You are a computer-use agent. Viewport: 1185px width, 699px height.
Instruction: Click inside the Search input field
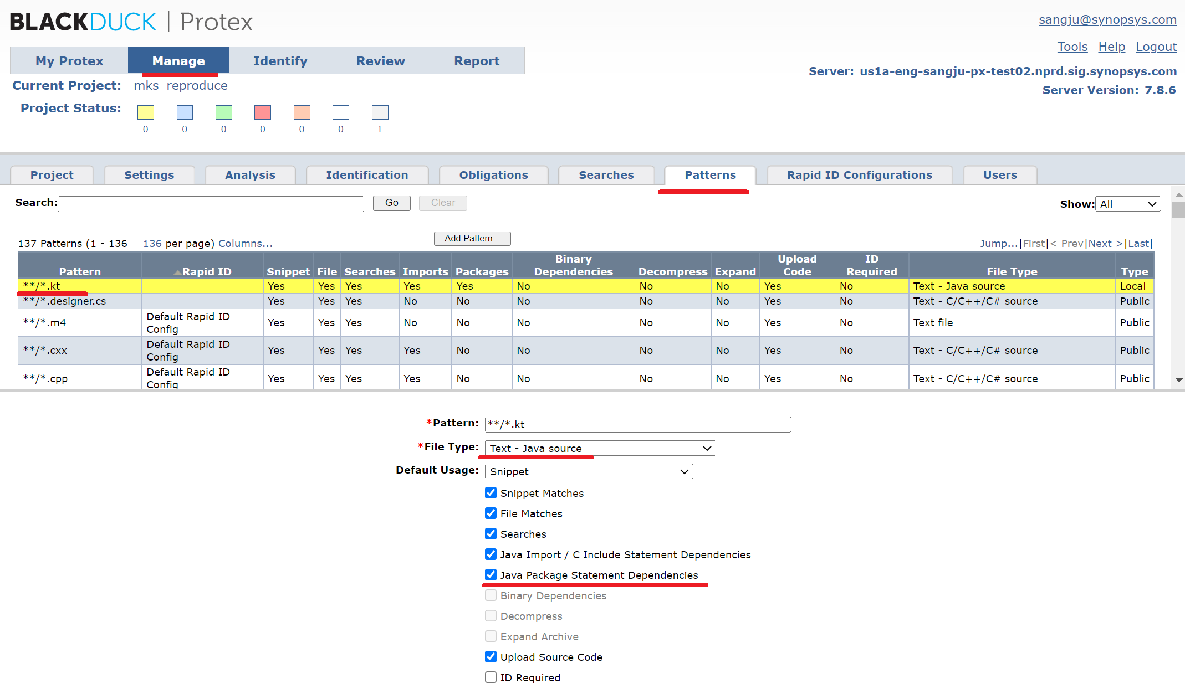tap(211, 203)
